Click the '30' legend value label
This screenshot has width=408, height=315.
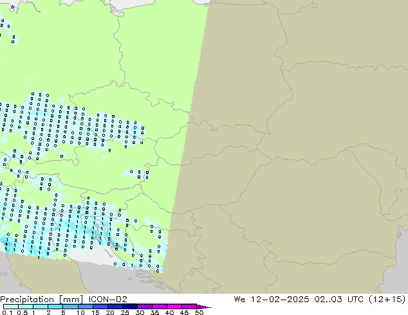(x=140, y=312)
